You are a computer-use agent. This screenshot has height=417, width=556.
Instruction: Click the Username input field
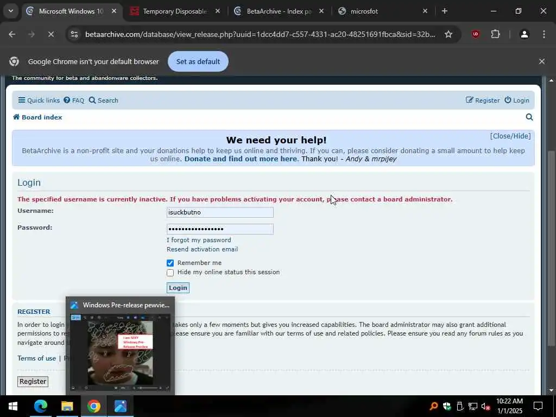(220, 212)
